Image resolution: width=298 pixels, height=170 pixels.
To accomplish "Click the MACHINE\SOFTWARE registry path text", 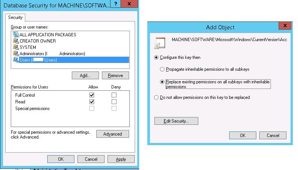I will (x=230, y=40).
